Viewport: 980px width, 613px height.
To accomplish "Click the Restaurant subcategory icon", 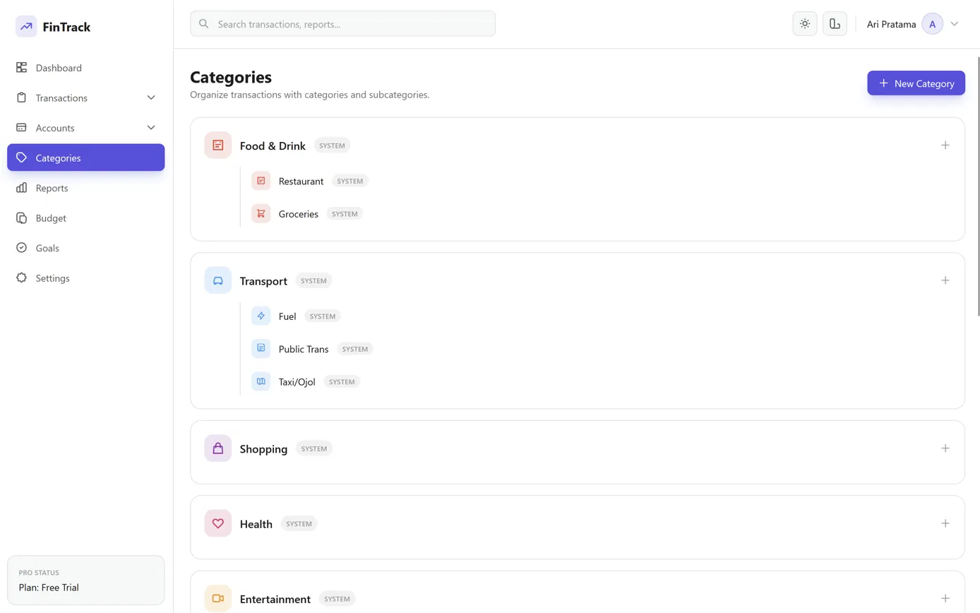I will (261, 181).
